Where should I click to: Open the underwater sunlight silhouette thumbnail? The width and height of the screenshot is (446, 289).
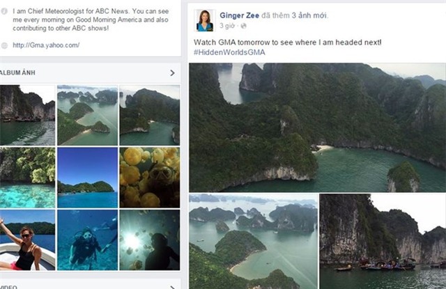149,240
